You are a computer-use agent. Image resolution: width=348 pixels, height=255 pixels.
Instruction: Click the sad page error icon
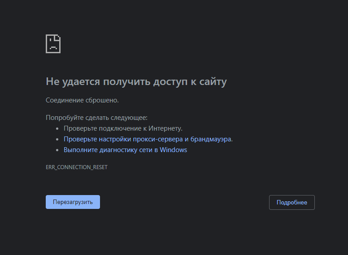53,44
